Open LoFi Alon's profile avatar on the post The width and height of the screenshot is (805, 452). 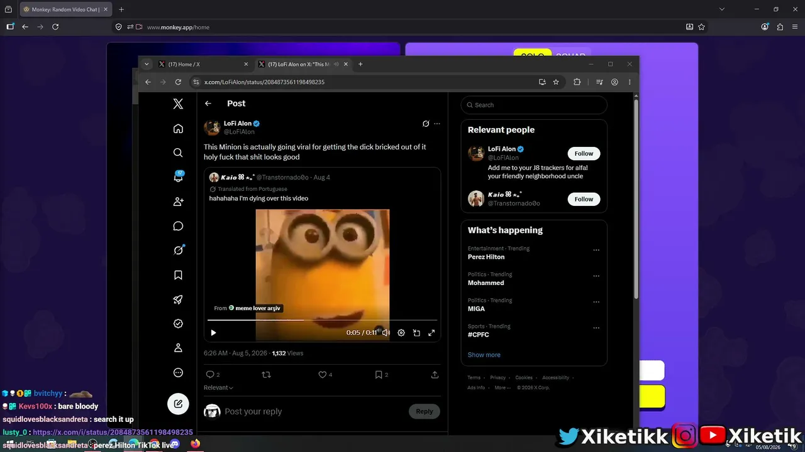212,127
